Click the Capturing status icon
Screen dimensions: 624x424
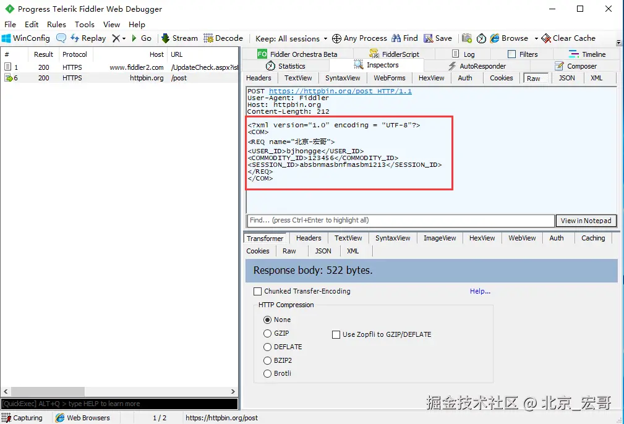(6, 418)
